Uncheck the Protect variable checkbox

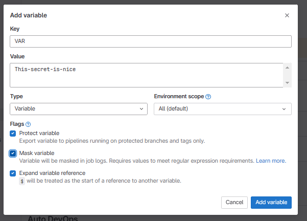(x=13, y=134)
